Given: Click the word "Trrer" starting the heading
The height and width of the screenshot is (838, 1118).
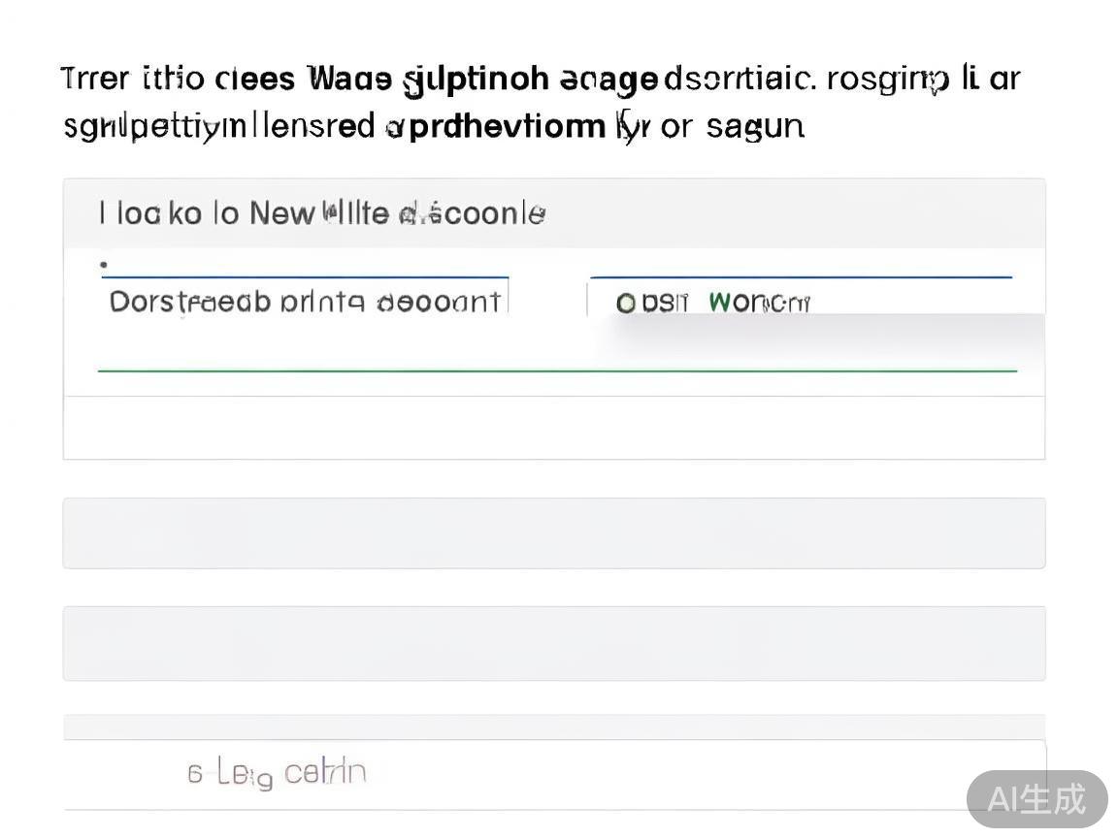Looking at the screenshot, I should point(95,79).
